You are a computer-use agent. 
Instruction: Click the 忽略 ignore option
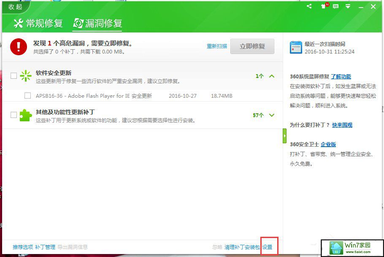[217, 247]
